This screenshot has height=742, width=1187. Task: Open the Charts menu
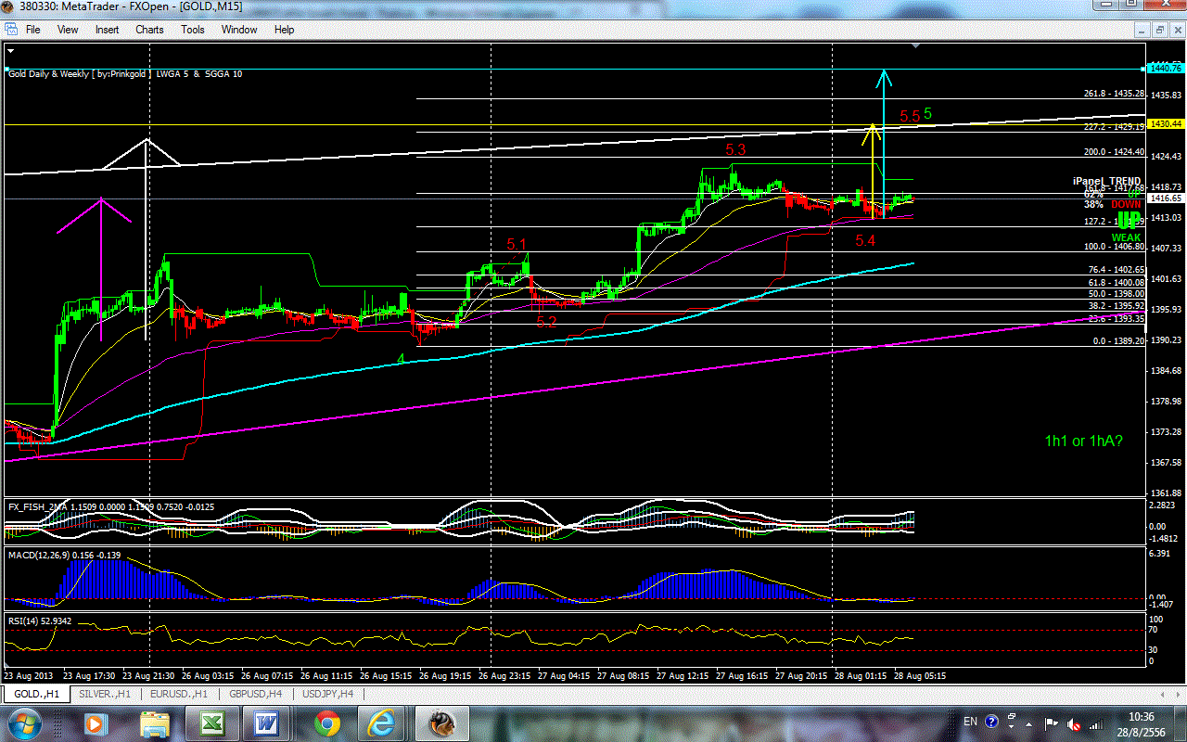click(149, 30)
